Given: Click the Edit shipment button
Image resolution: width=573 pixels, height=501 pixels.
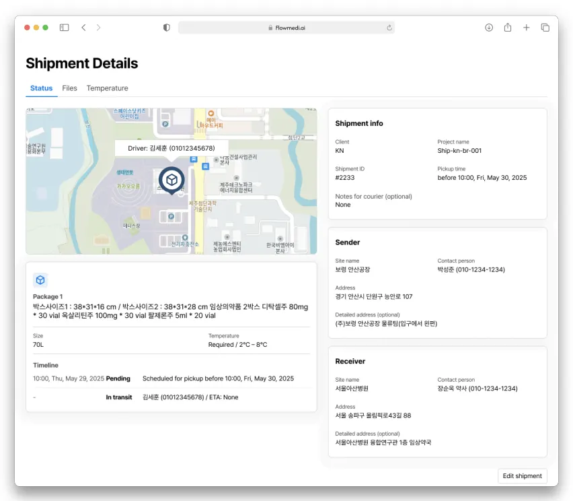Looking at the screenshot, I should pyautogui.click(x=522, y=476).
